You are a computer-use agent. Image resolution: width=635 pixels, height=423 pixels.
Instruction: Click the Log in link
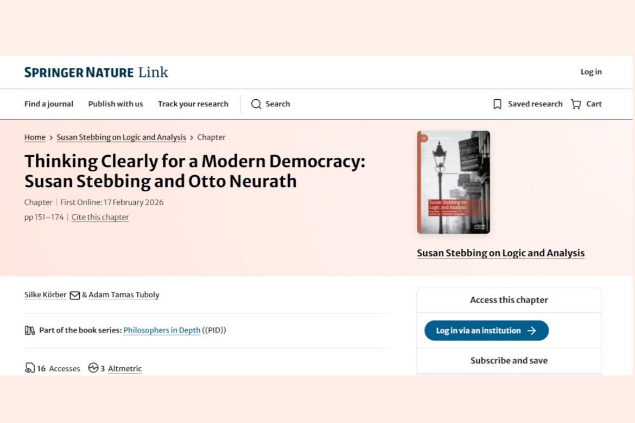pyautogui.click(x=591, y=72)
